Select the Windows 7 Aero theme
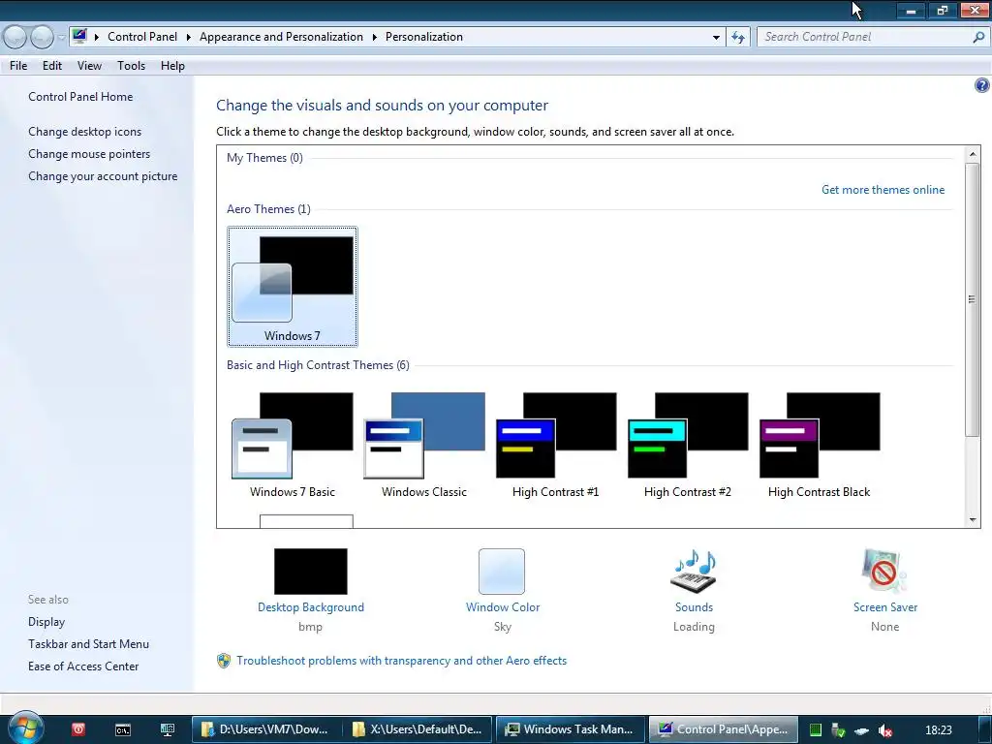Image resolution: width=992 pixels, height=744 pixels. click(x=293, y=287)
